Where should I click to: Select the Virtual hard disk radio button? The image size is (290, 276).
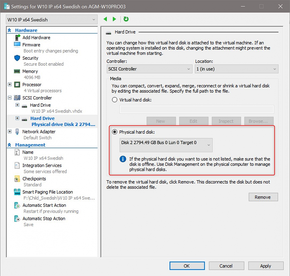coord(115,100)
